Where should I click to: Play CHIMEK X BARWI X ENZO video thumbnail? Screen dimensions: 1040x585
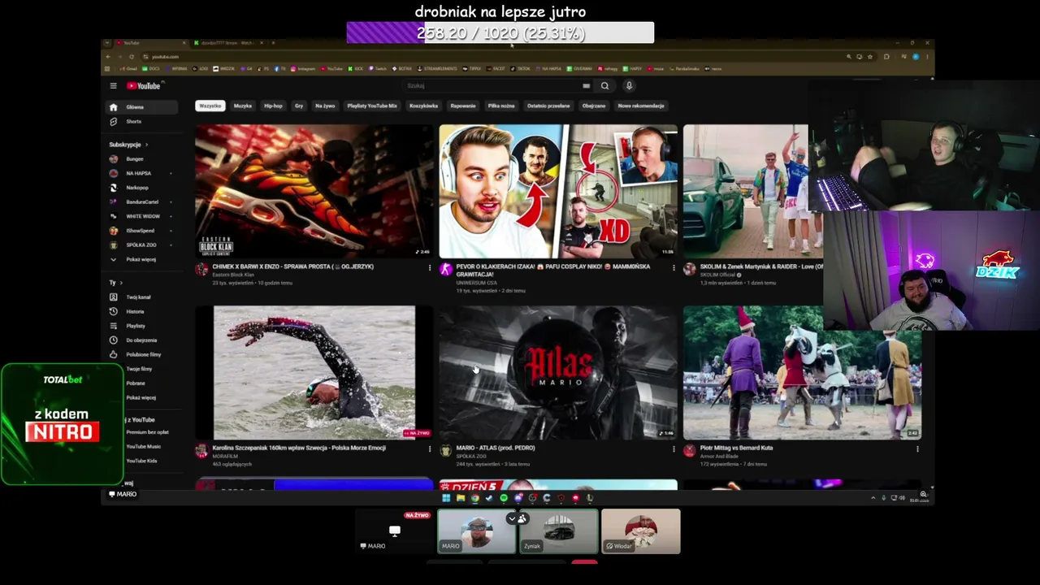[x=314, y=192]
